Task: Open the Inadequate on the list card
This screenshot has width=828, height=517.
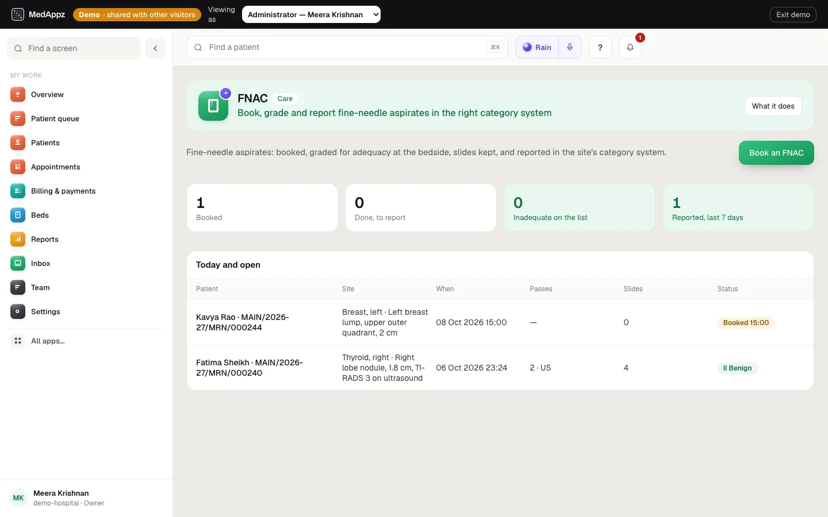Action: click(x=580, y=208)
